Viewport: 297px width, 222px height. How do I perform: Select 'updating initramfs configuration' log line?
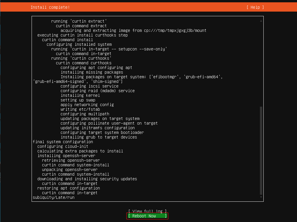(98, 128)
